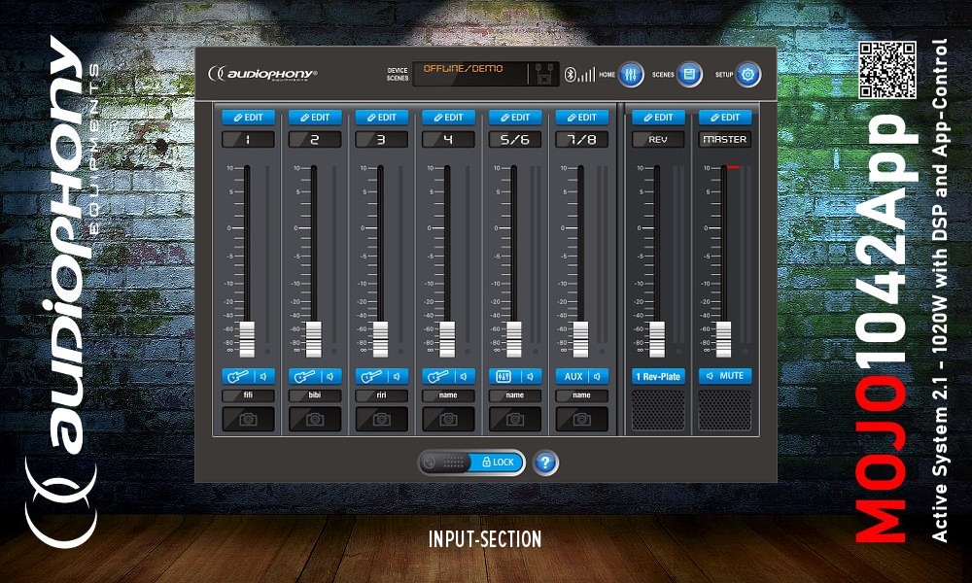Click EDIT on channel 3

382,118
